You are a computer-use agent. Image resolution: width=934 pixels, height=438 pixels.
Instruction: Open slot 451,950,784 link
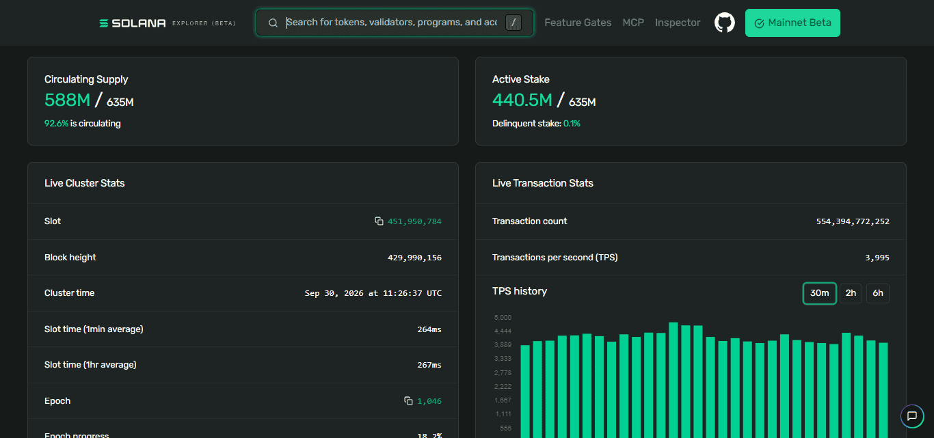414,221
